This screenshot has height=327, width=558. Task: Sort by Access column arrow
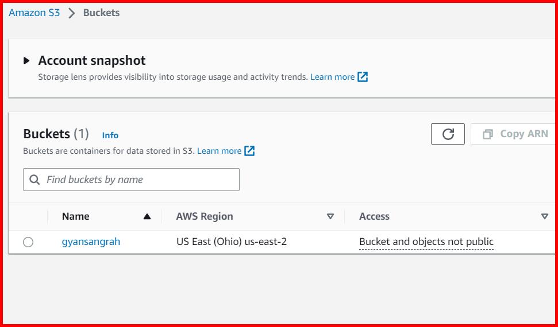point(544,216)
